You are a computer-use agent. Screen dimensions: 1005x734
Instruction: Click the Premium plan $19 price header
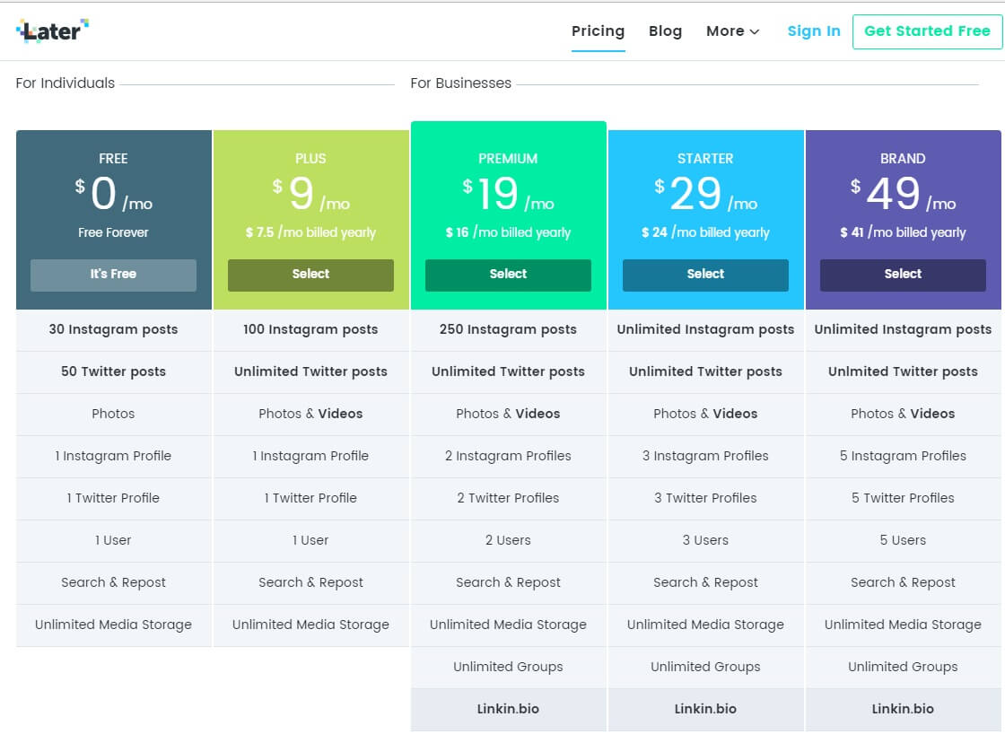tap(508, 193)
